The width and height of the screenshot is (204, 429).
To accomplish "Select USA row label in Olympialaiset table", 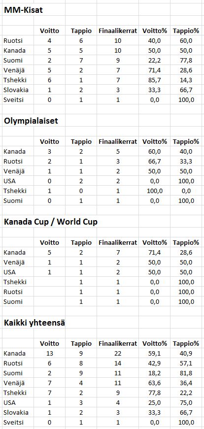I will [9, 181].
